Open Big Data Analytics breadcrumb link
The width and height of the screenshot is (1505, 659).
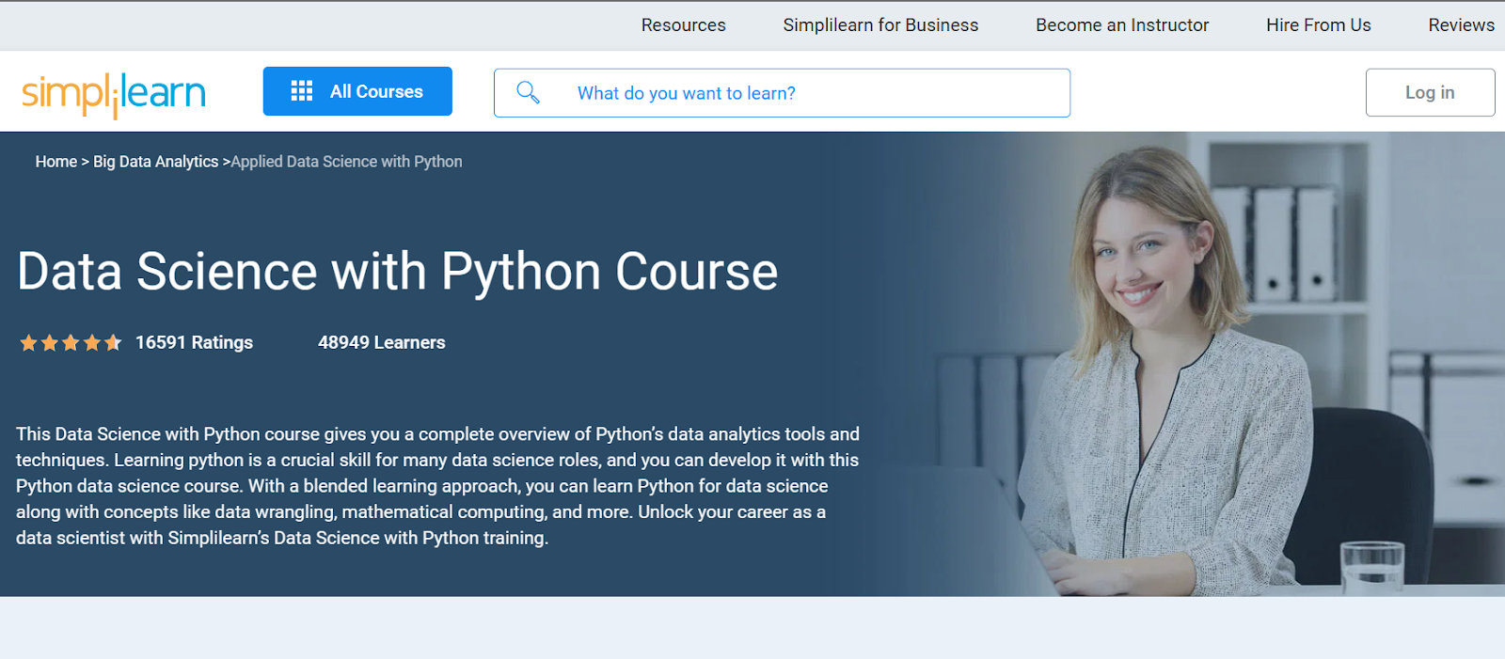click(x=155, y=162)
